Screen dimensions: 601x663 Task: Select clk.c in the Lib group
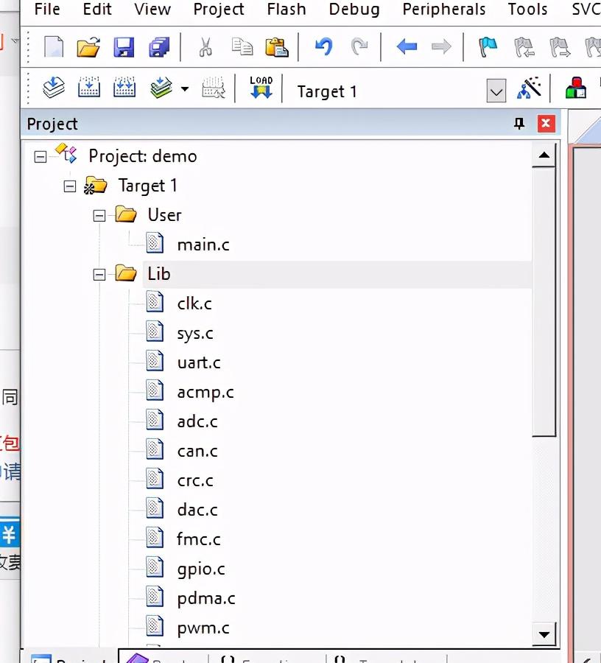(194, 304)
